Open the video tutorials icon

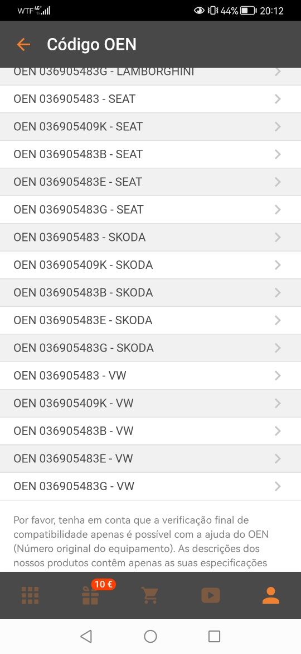click(211, 595)
